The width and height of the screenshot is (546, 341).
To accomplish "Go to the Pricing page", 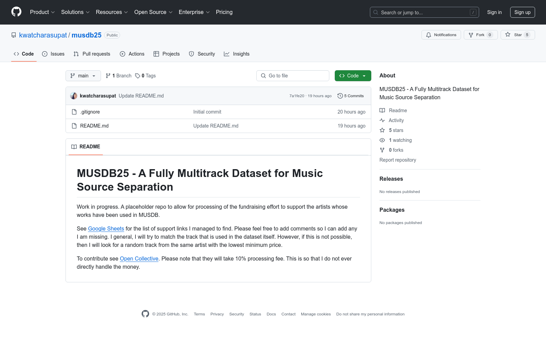I will pos(224,12).
